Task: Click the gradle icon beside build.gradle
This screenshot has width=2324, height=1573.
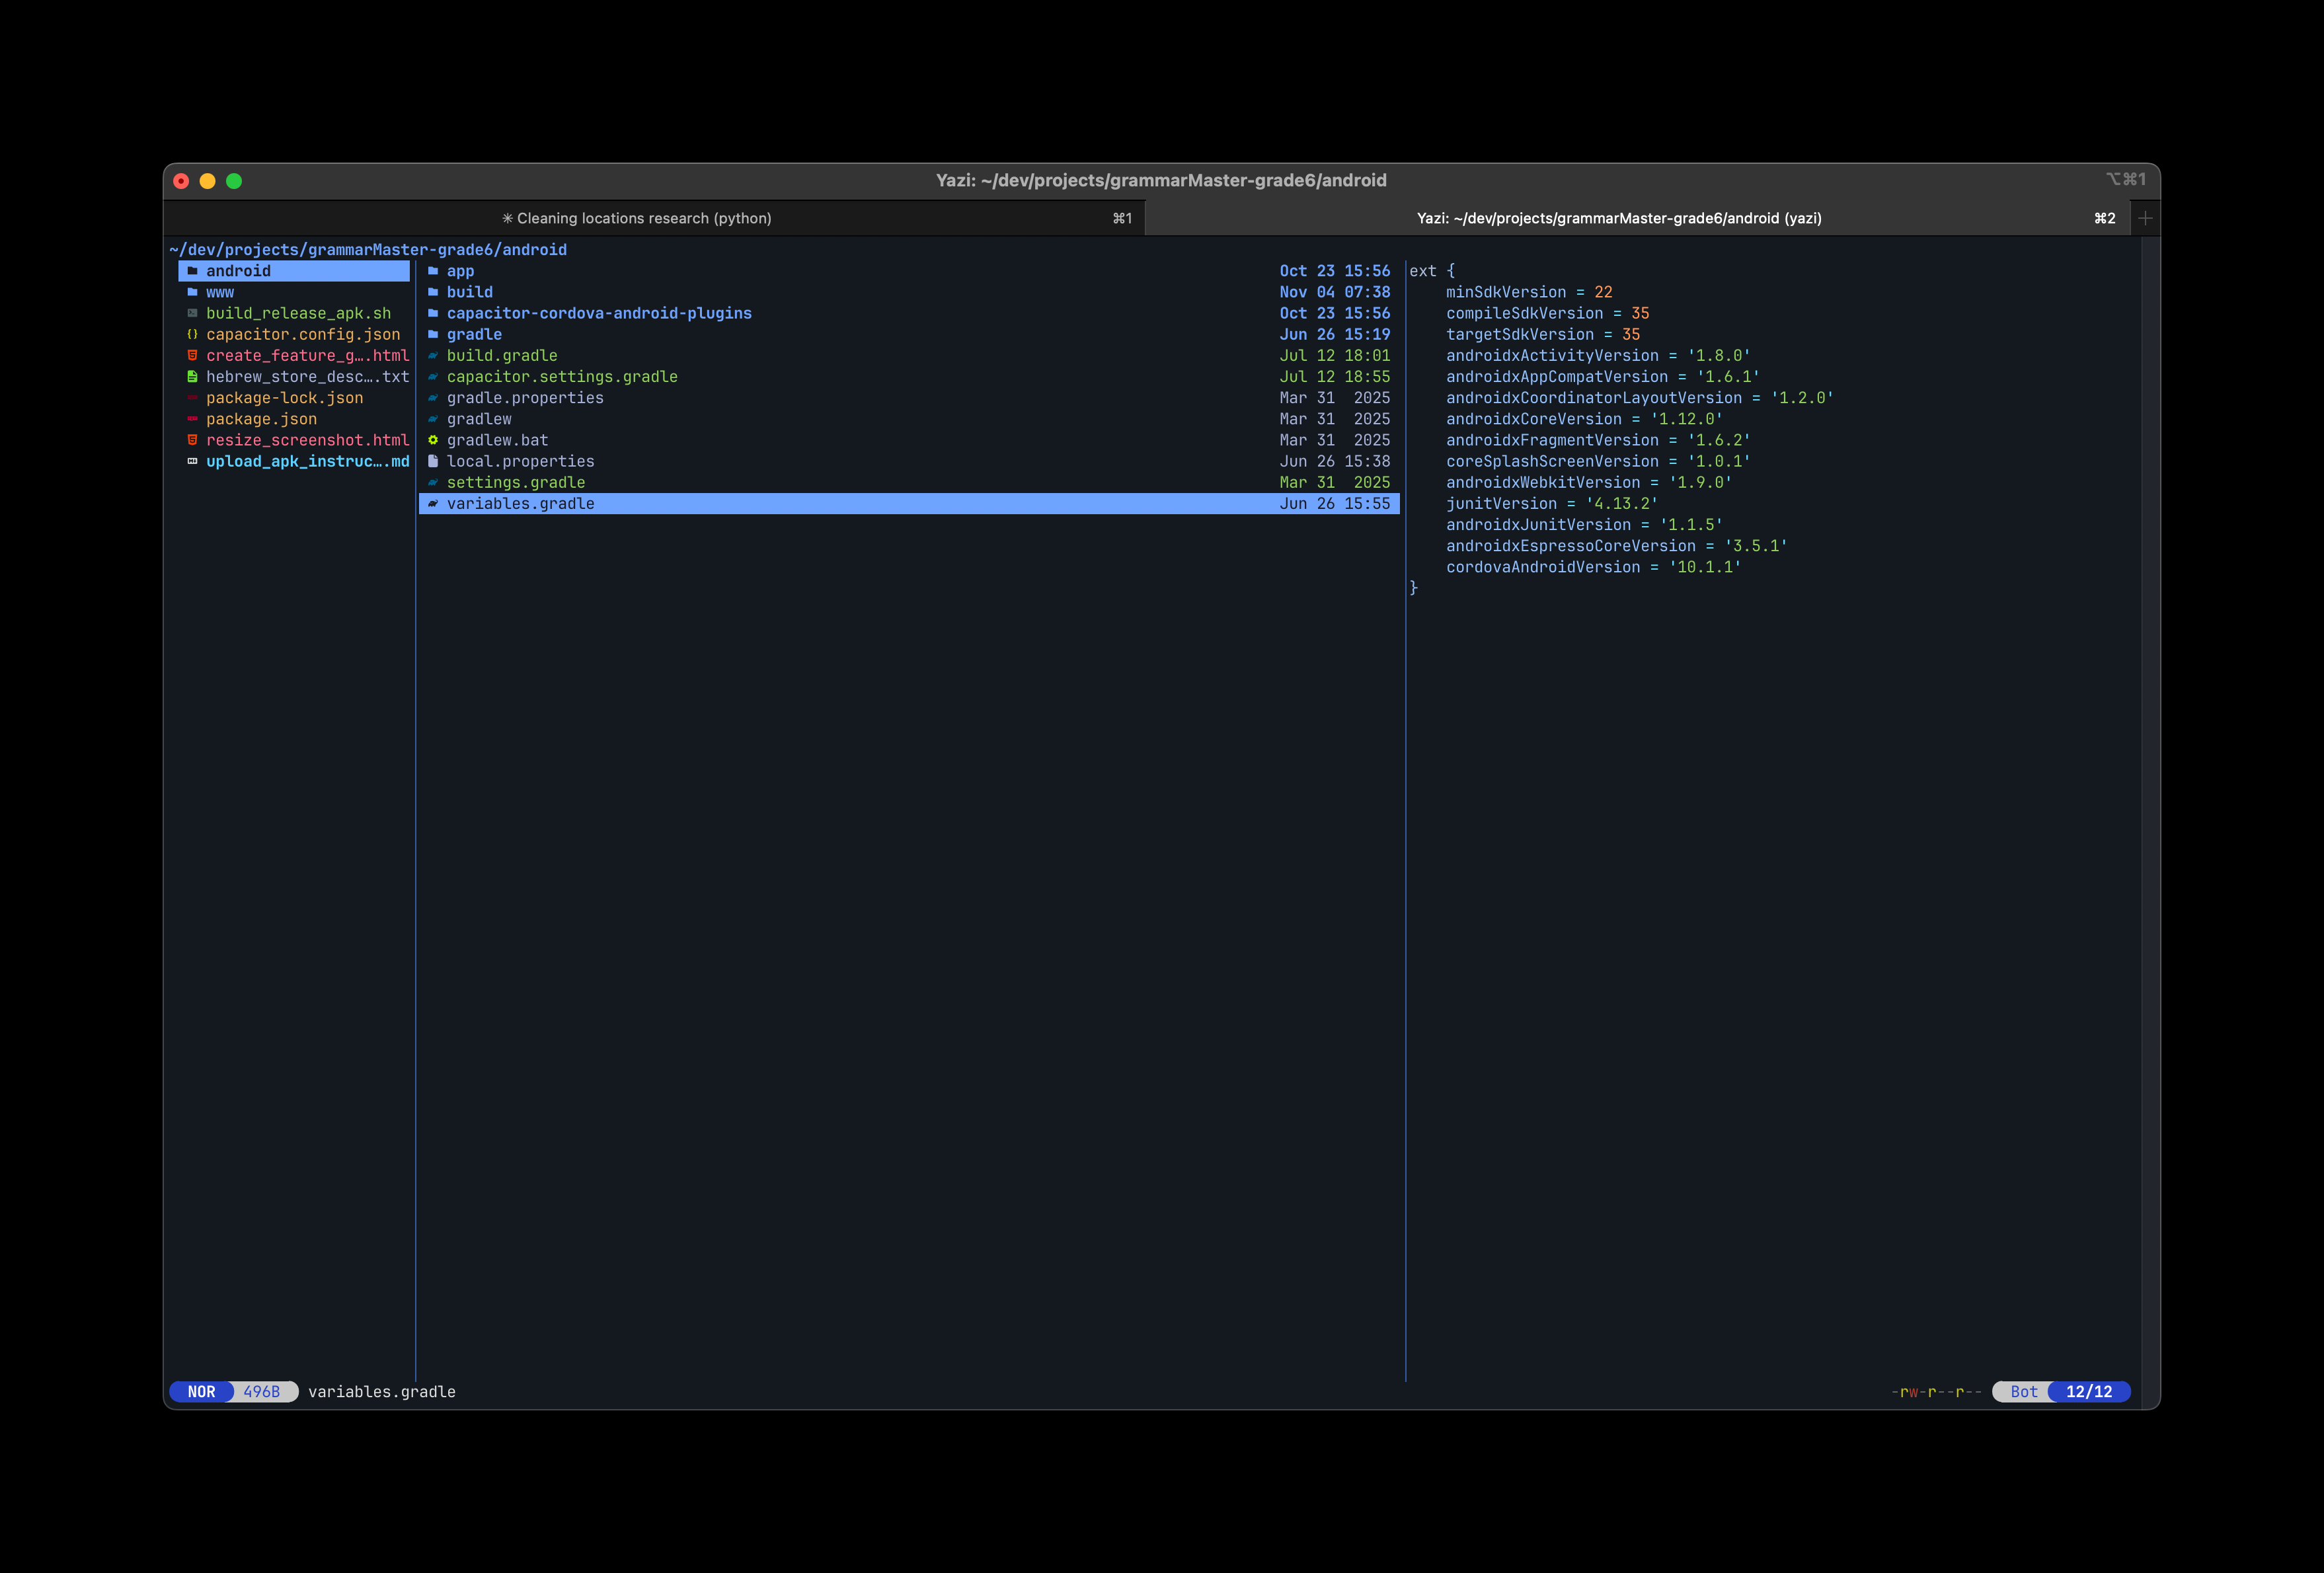Action: click(x=433, y=356)
